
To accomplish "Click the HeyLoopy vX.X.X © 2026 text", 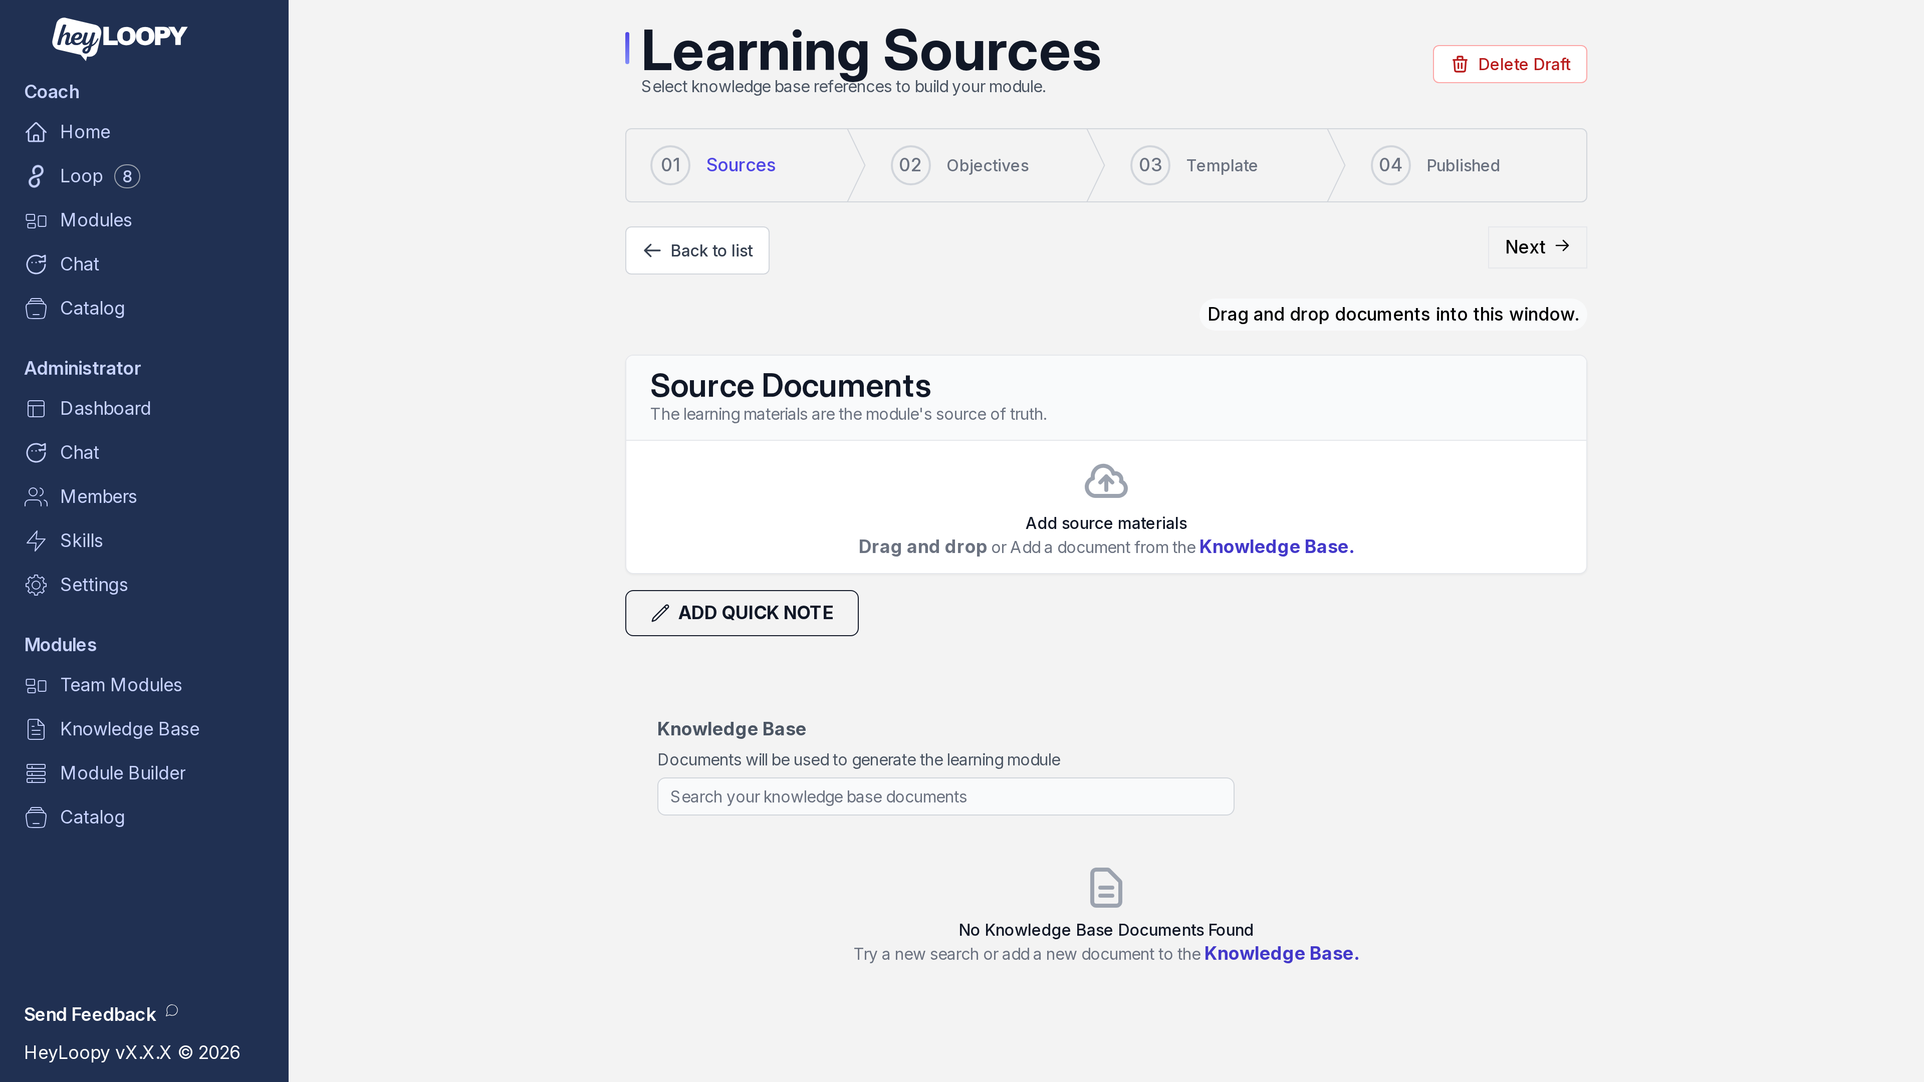I will [x=132, y=1052].
